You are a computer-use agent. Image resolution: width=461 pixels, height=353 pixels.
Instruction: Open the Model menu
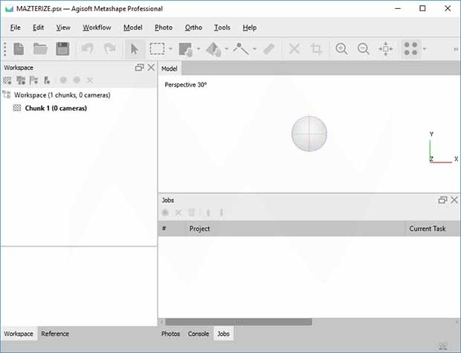point(133,28)
